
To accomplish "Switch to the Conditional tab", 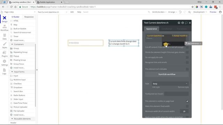I will point(167,29).
